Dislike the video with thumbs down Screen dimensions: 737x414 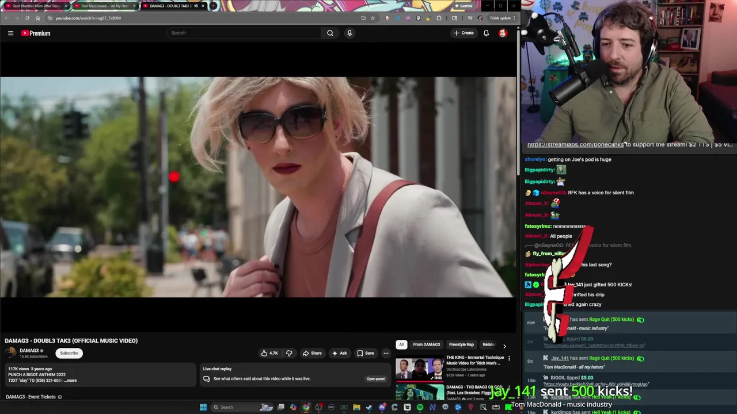coord(289,353)
